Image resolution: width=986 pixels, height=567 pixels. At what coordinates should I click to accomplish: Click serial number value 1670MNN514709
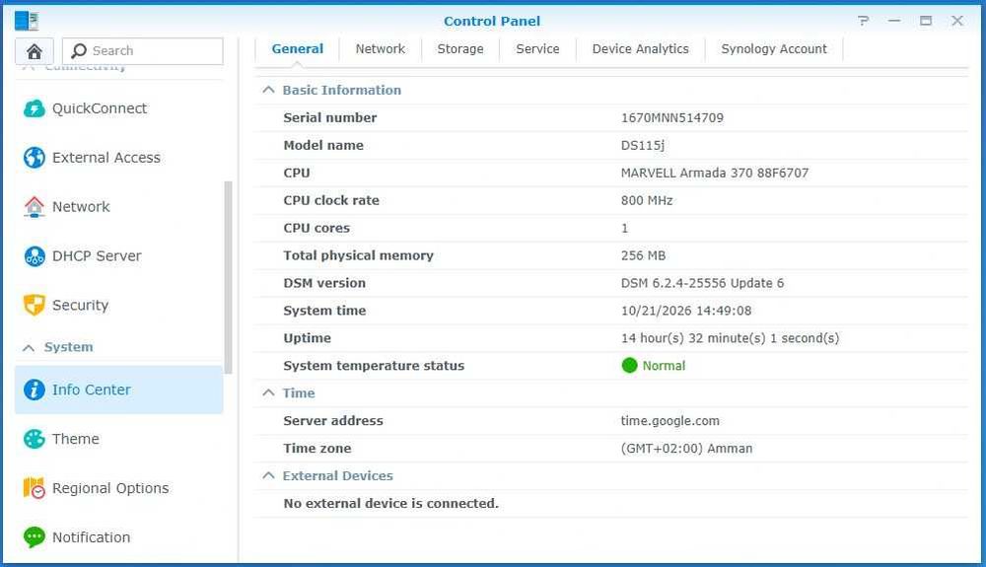tap(672, 117)
